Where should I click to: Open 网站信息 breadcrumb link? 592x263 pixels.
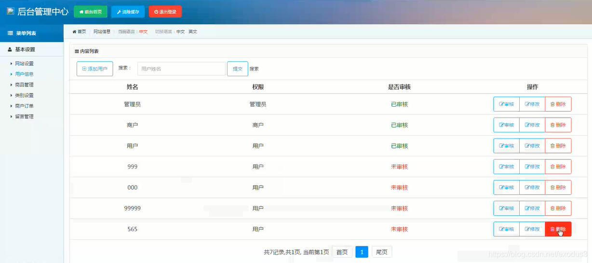point(102,31)
